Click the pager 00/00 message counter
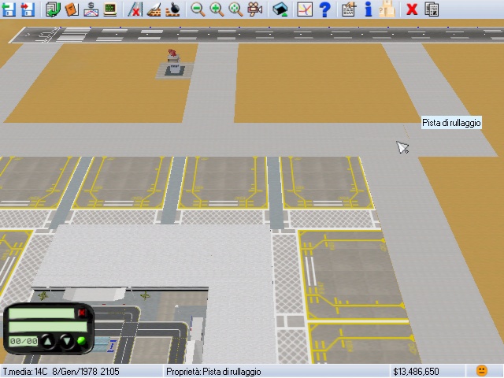Screen dimensions: 504x378 point(23,341)
